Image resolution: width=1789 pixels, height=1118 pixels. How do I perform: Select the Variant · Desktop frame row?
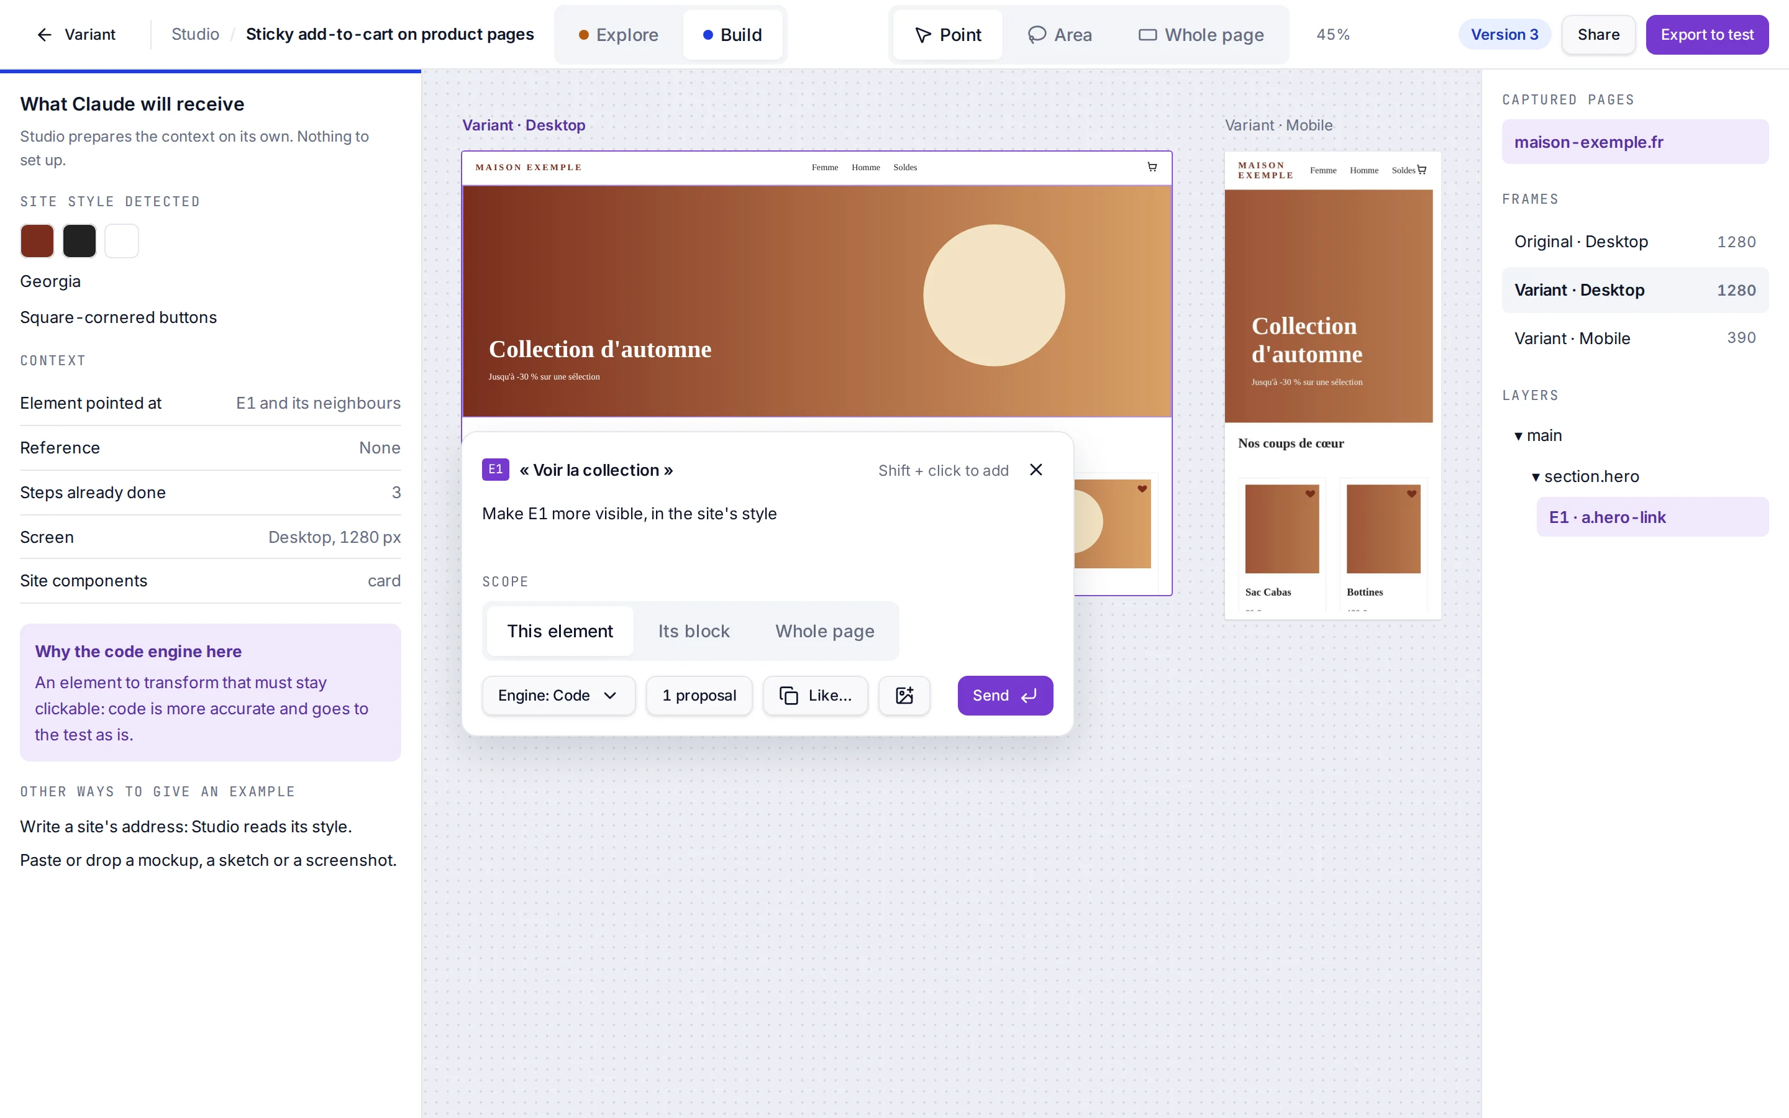pos(1635,290)
